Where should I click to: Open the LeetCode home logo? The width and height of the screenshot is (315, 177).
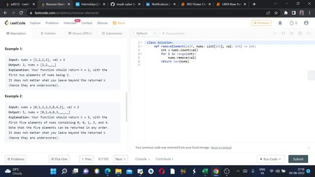click(x=15, y=23)
